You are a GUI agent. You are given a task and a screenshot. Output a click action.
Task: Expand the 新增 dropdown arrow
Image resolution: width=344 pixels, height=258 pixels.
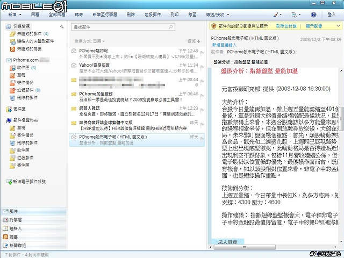tap(20, 15)
